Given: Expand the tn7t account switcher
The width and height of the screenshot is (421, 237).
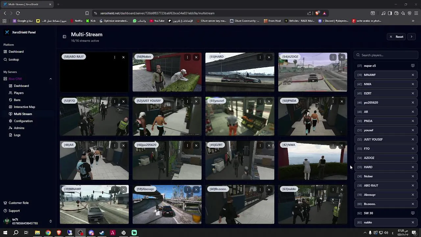Looking at the screenshot, I should pyautogui.click(x=51, y=221).
